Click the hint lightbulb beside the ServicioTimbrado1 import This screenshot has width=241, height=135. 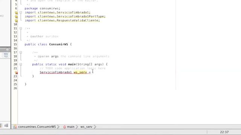pyautogui.click(x=16, y=13)
